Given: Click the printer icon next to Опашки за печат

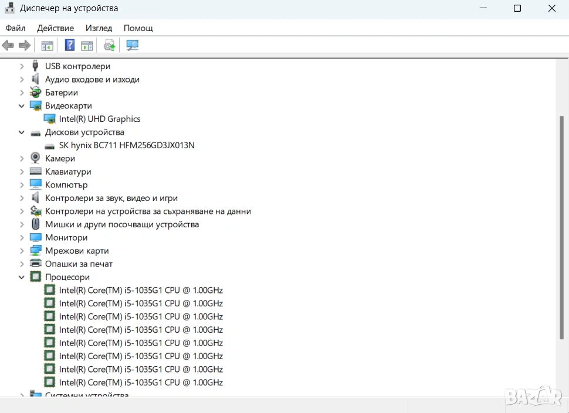Looking at the screenshot, I should (36, 264).
